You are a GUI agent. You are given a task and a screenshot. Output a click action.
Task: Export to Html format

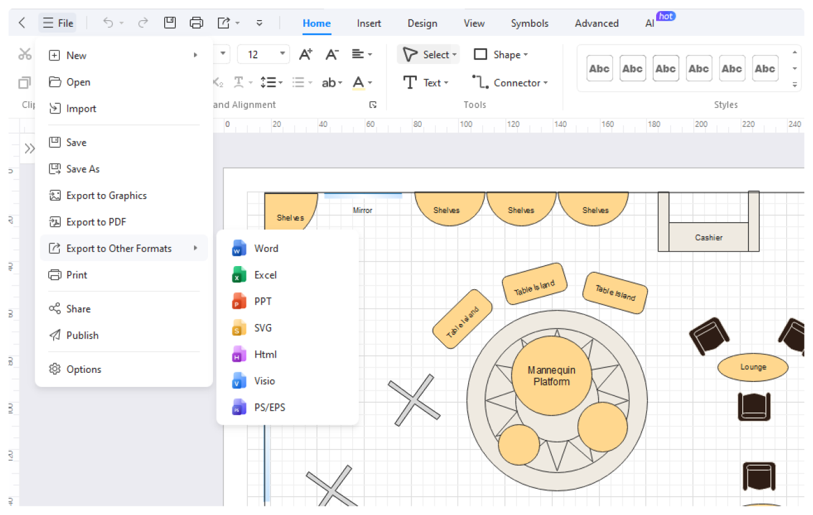click(287, 355)
